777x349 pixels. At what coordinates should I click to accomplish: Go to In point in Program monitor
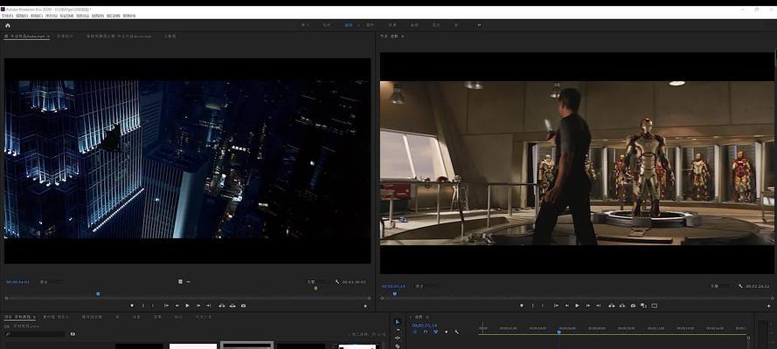556,305
